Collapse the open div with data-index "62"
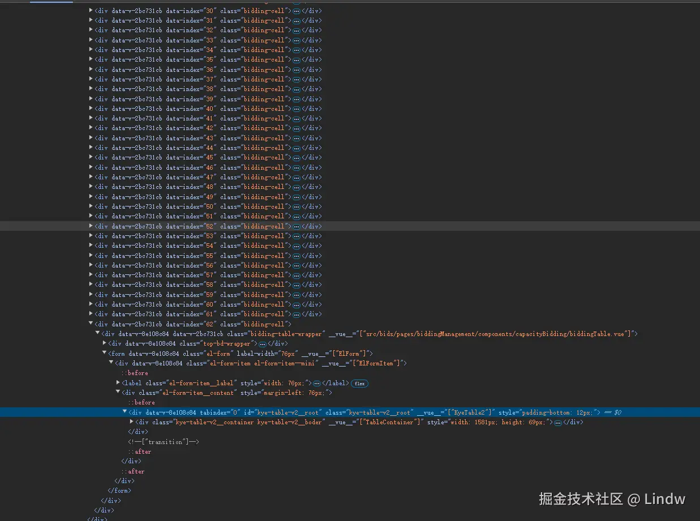 pyautogui.click(x=91, y=324)
